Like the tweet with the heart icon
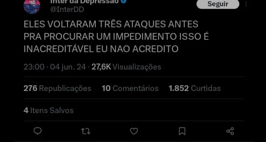The height and width of the screenshot is (142, 266). 134,131
